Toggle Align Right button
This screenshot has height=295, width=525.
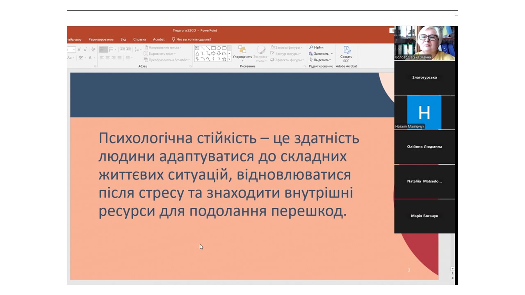click(114, 58)
